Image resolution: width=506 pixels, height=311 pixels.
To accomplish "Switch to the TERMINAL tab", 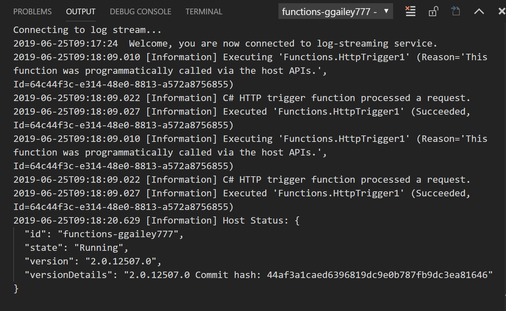I will (204, 11).
